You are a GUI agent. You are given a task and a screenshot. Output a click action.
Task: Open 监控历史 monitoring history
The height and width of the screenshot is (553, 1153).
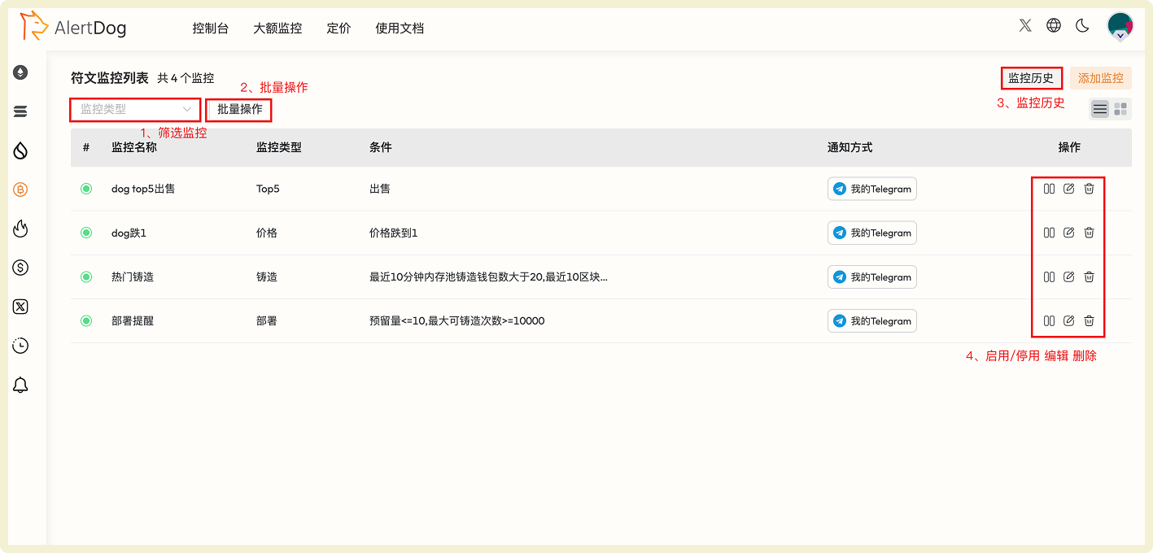click(1032, 77)
